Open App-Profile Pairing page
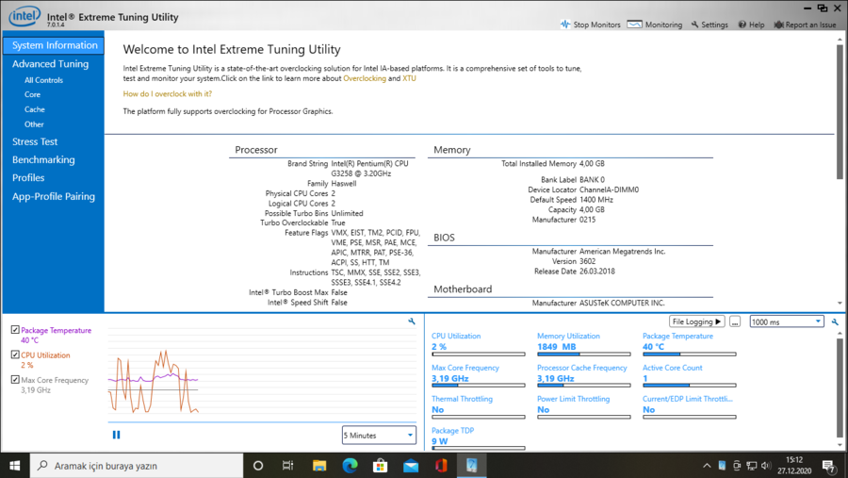Screen dimensions: 848x478 tap(54, 196)
